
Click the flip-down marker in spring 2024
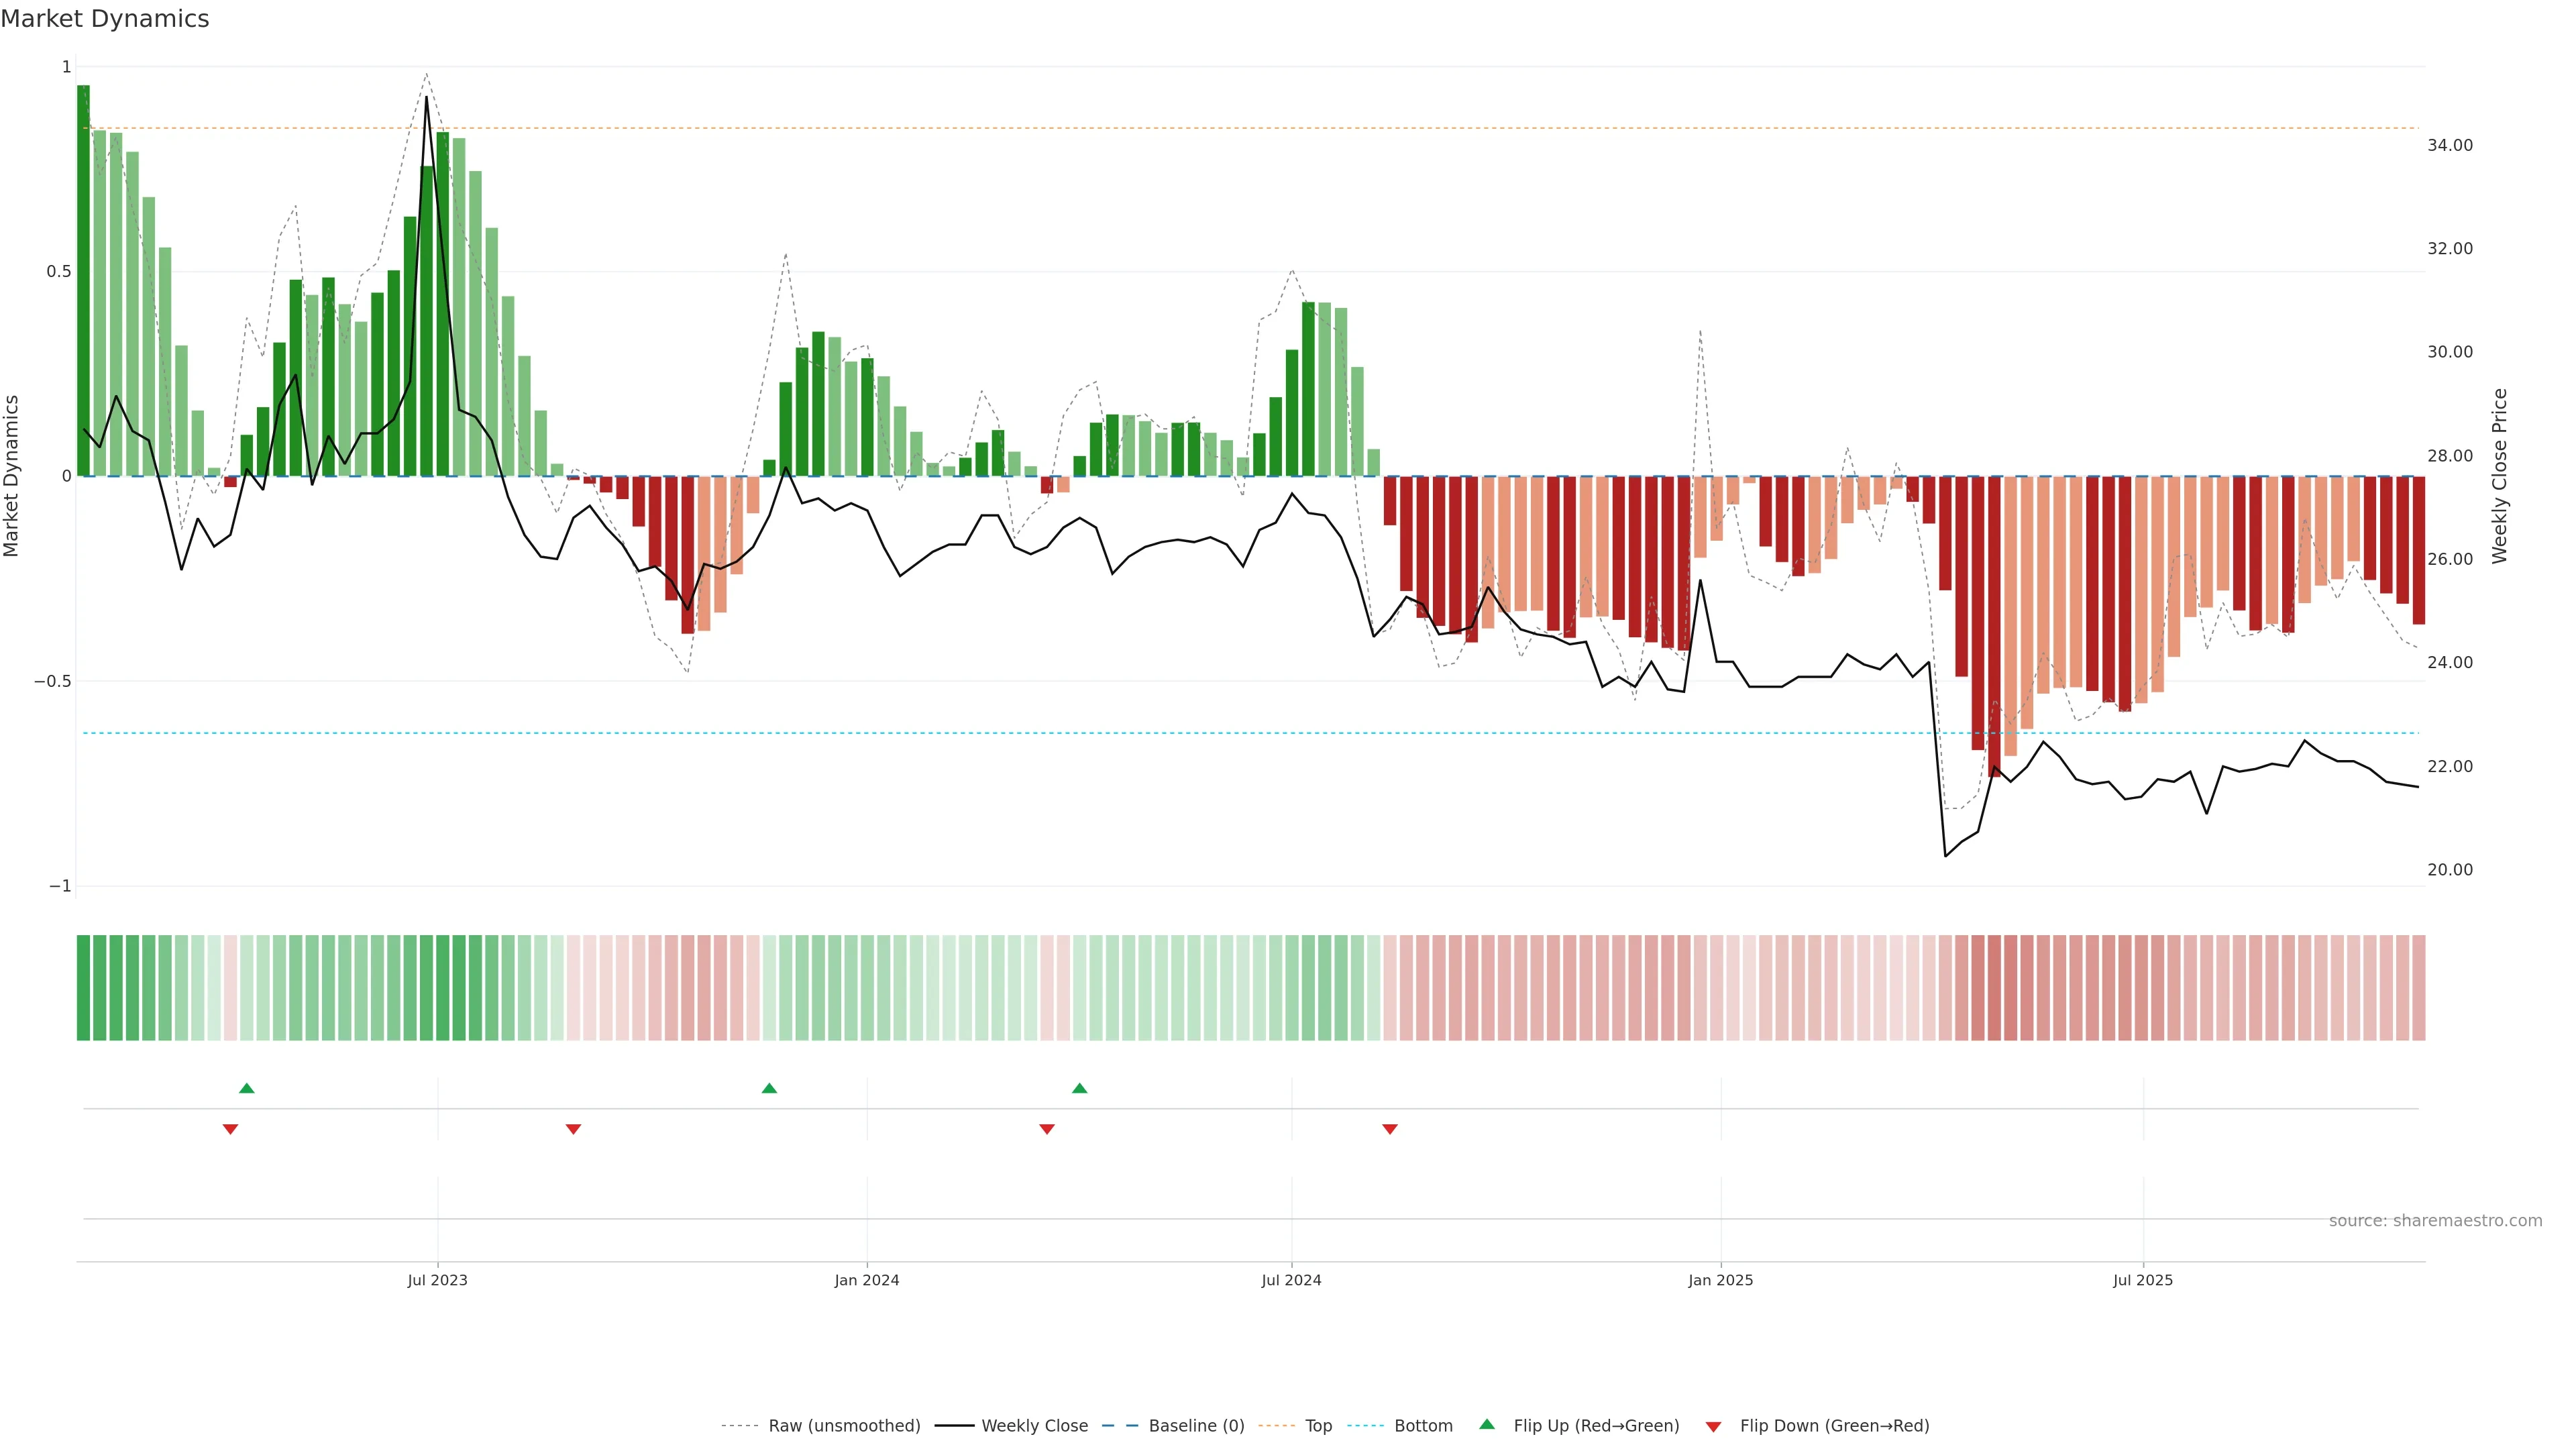1046,1129
